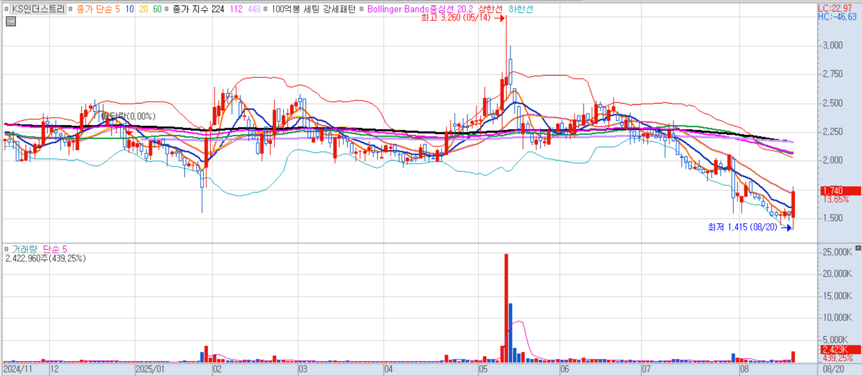Select the Bollinger Bands중심선 20,2 label
The image size is (862, 376).
pyautogui.click(x=420, y=9)
